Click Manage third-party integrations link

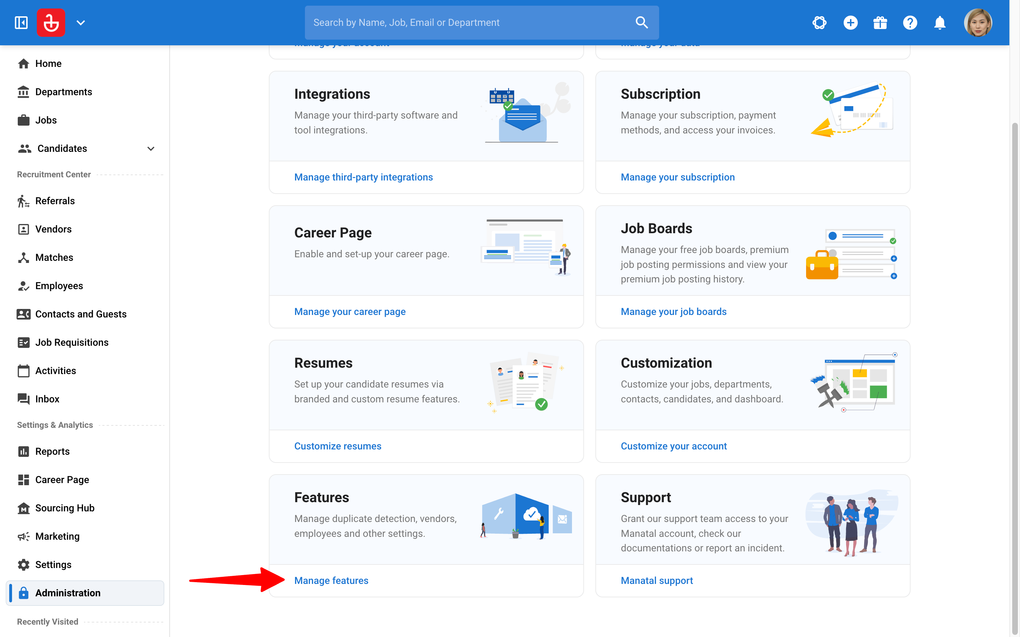[x=363, y=177]
